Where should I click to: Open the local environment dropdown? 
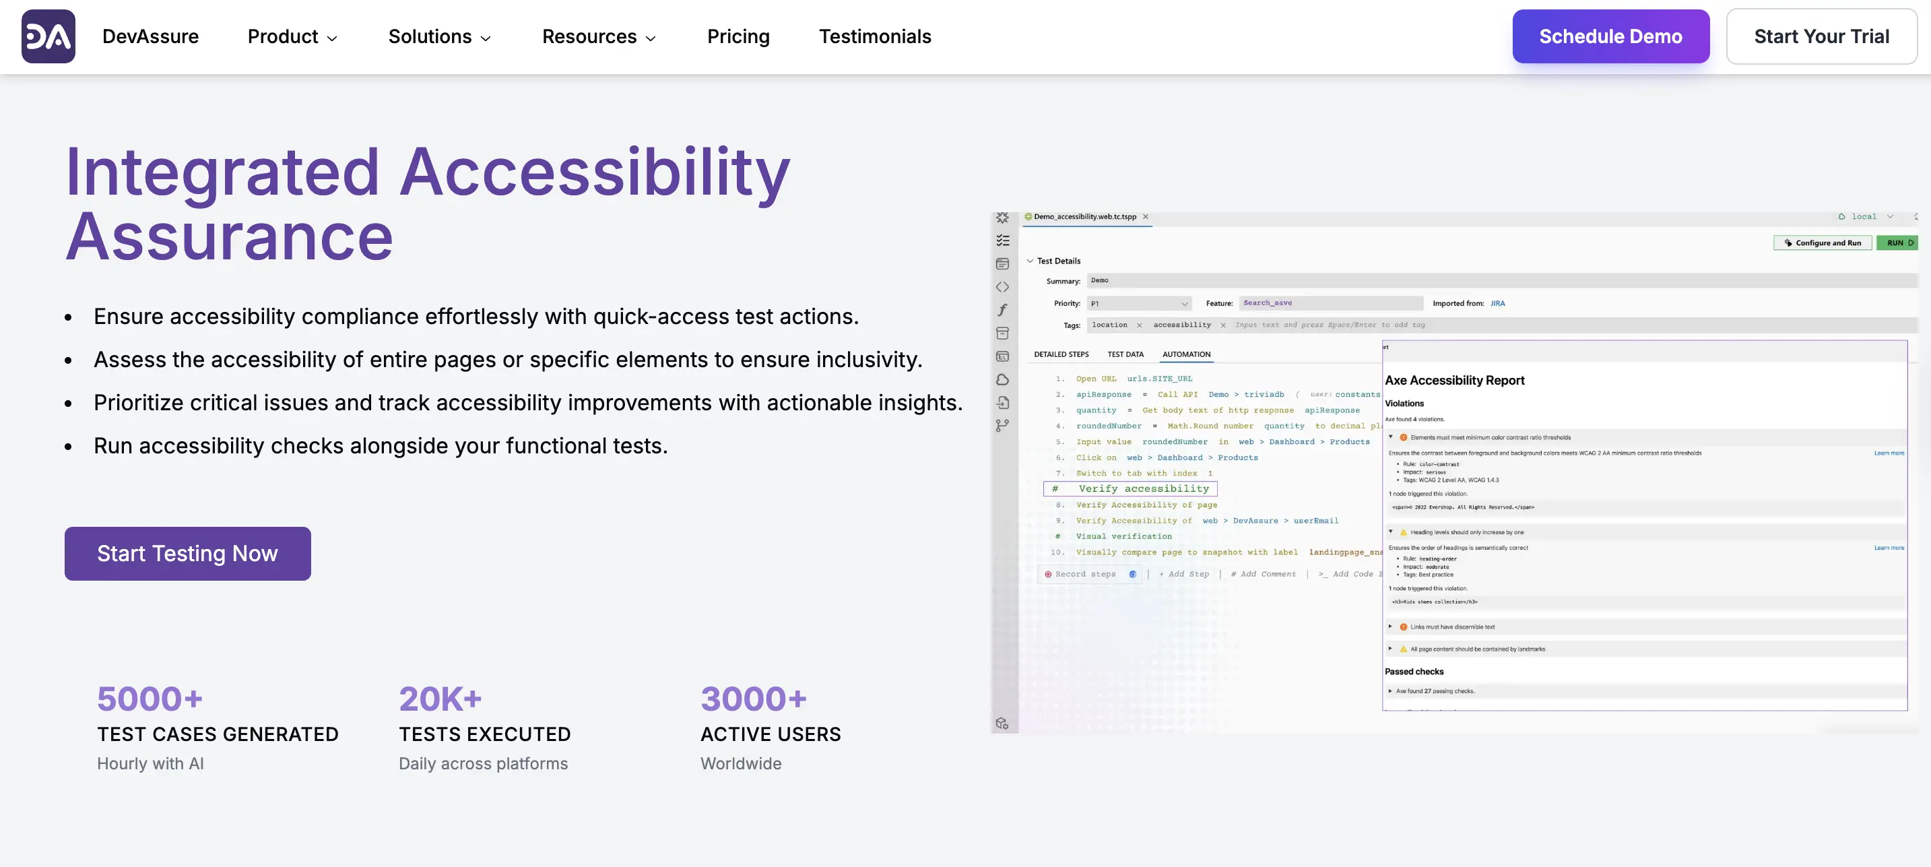point(1867,216)
